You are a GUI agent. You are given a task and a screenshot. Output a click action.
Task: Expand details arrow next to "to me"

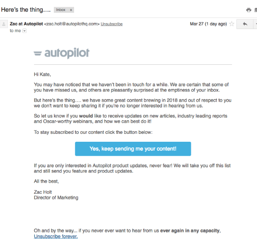tap(24, 31)
